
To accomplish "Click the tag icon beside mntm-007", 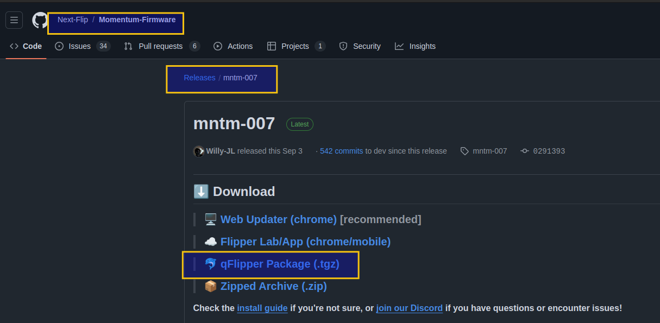I will point(464,151).
